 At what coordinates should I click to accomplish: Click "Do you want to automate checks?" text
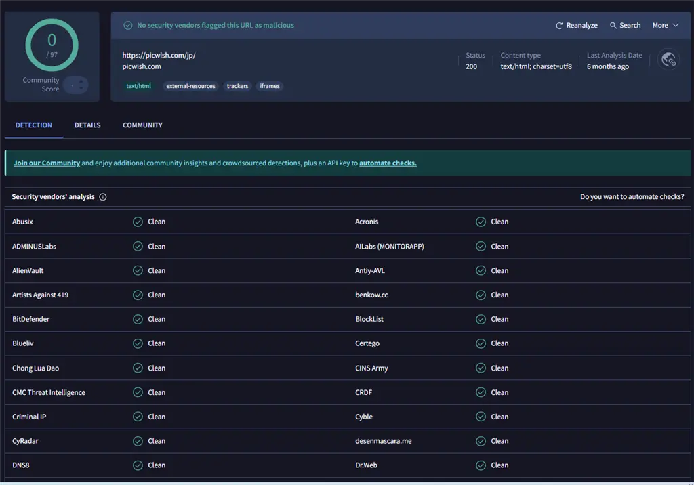tap(632, 197)
